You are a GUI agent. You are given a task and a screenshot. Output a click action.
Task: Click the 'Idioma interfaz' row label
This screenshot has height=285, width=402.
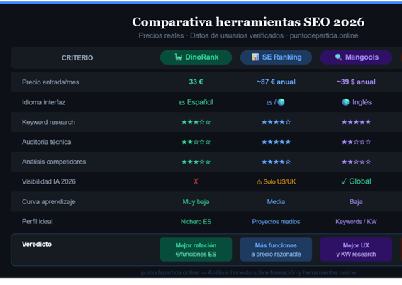(43, 102)
